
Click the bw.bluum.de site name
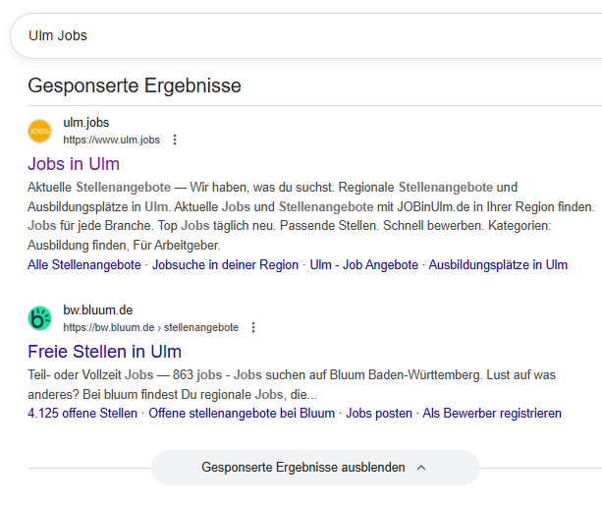pyautogui.click(x=98, y=310)
